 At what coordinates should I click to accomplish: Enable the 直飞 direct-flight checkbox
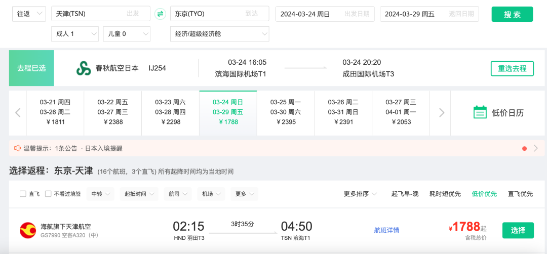tap(23, 194)
